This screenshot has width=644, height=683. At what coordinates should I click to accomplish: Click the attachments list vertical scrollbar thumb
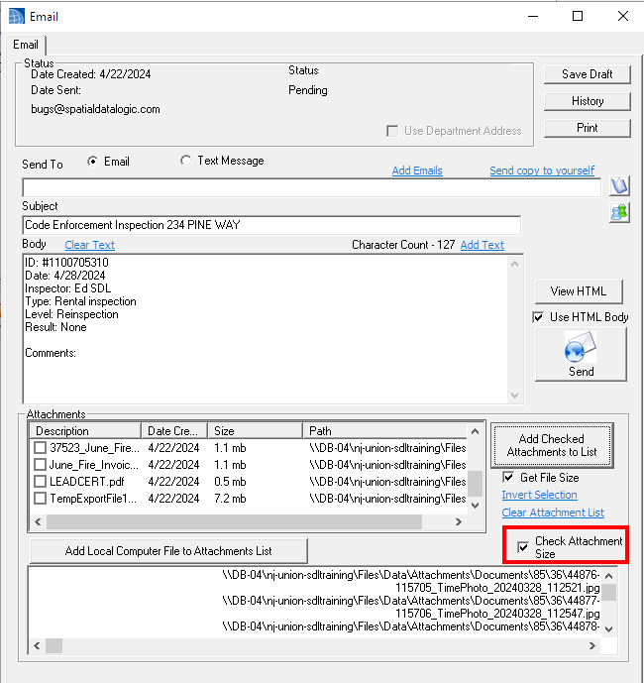pos(475,484)
